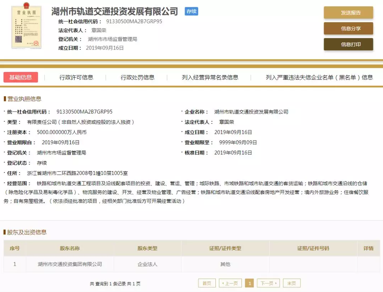Click the 股东及出资信息 section heading
The width and height of the screenshot is (383, 292).
click(x=27, y=232)
